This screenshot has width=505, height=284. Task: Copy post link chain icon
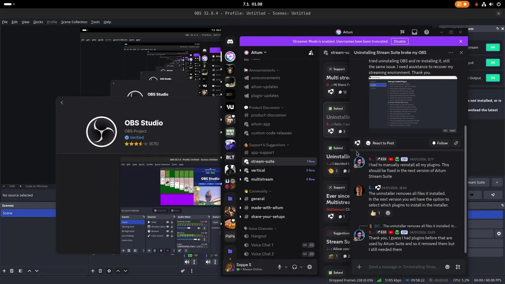tap(456, 143)
